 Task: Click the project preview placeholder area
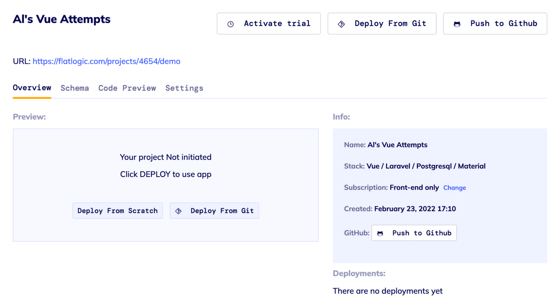click(166, 166)
